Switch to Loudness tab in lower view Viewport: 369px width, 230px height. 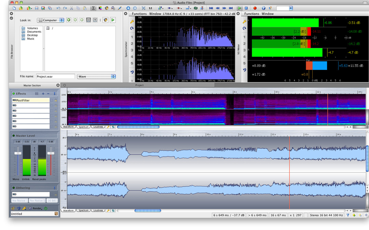coord(98,211)
